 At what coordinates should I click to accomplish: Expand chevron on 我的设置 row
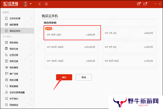pos(32,80)
